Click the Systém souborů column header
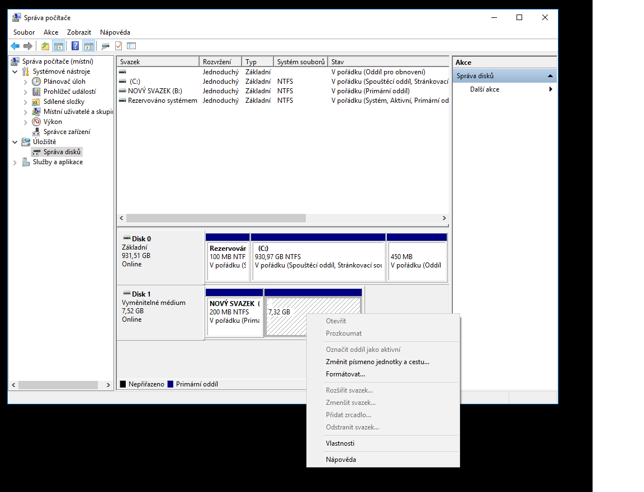 point(300,62)
